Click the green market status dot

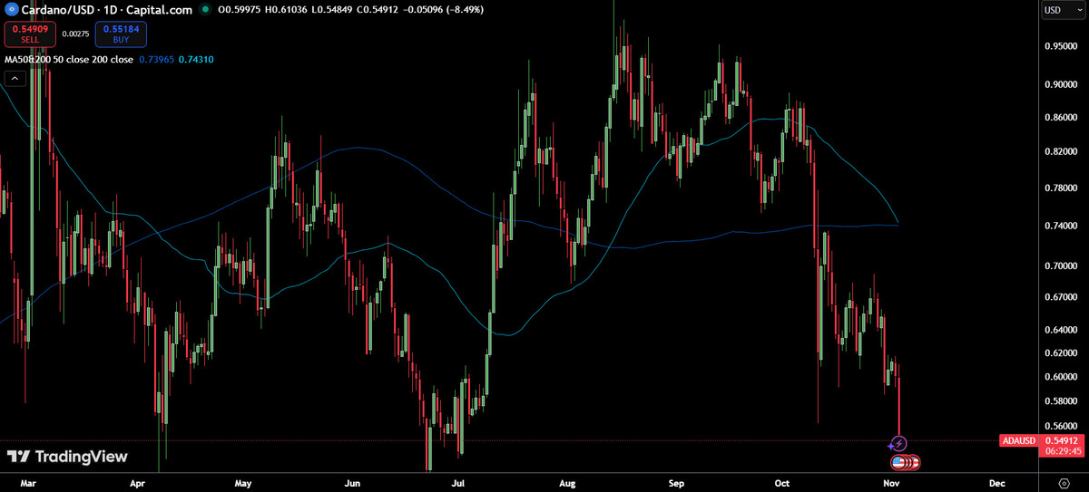(x=208, y=10)
